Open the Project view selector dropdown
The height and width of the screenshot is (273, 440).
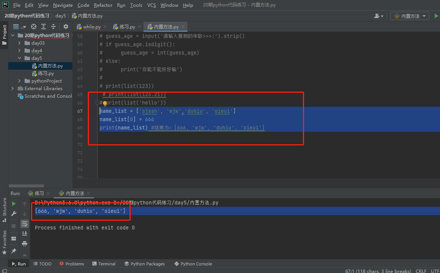pos(19,27)
